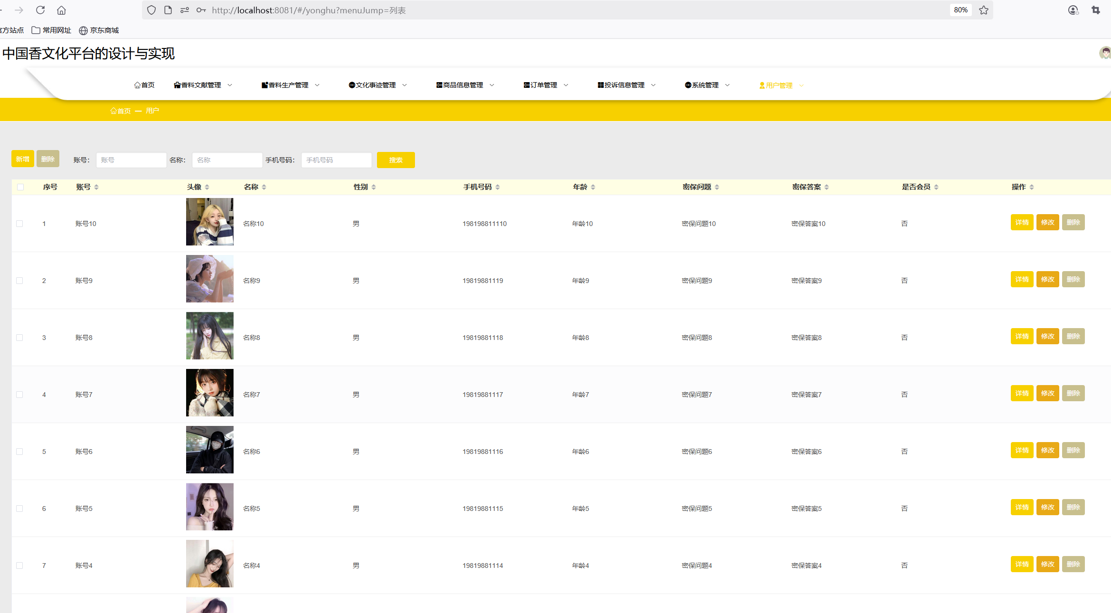Open the 京东商城 bookmark
The height and width of the screenshot is (613, 1111).
tap(99, 30)
